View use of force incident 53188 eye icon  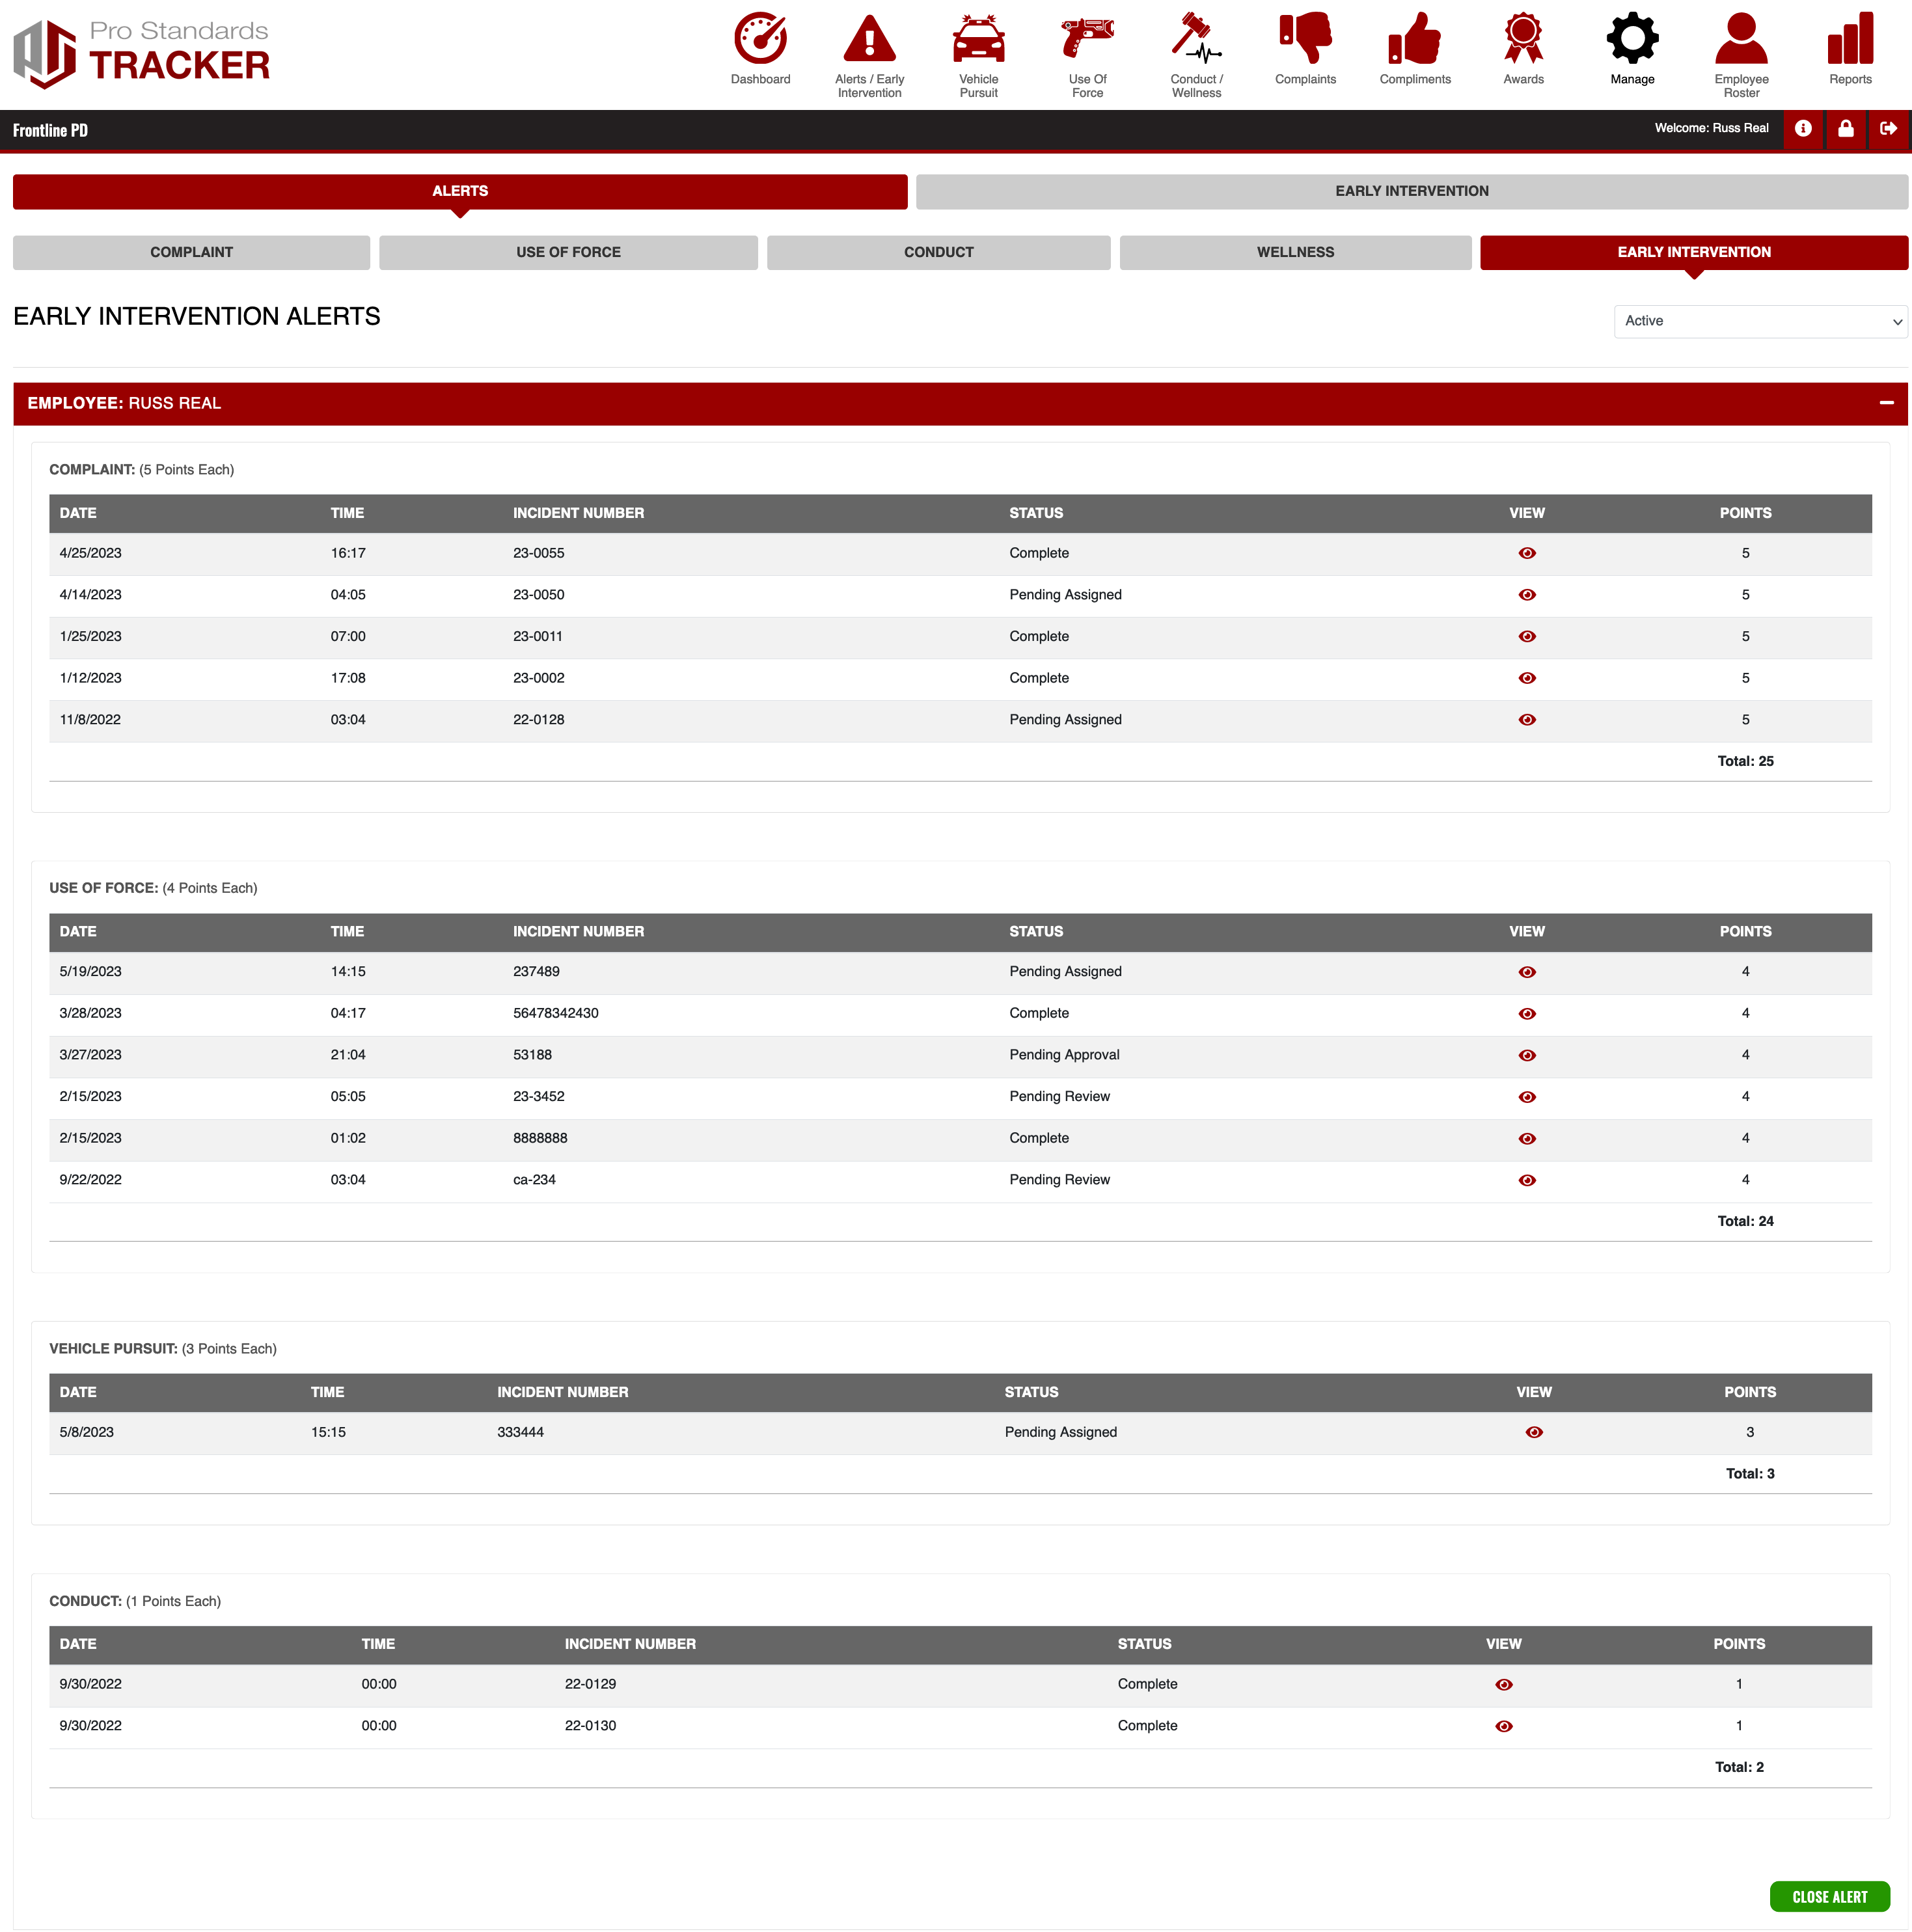coord(1527,1055)
